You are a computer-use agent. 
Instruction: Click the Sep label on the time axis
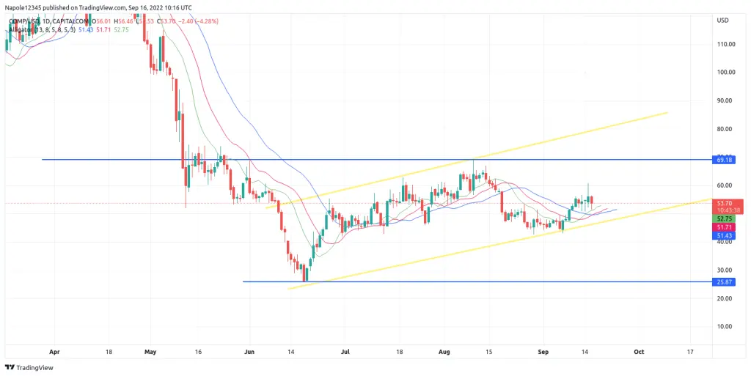tap(543, 351)
